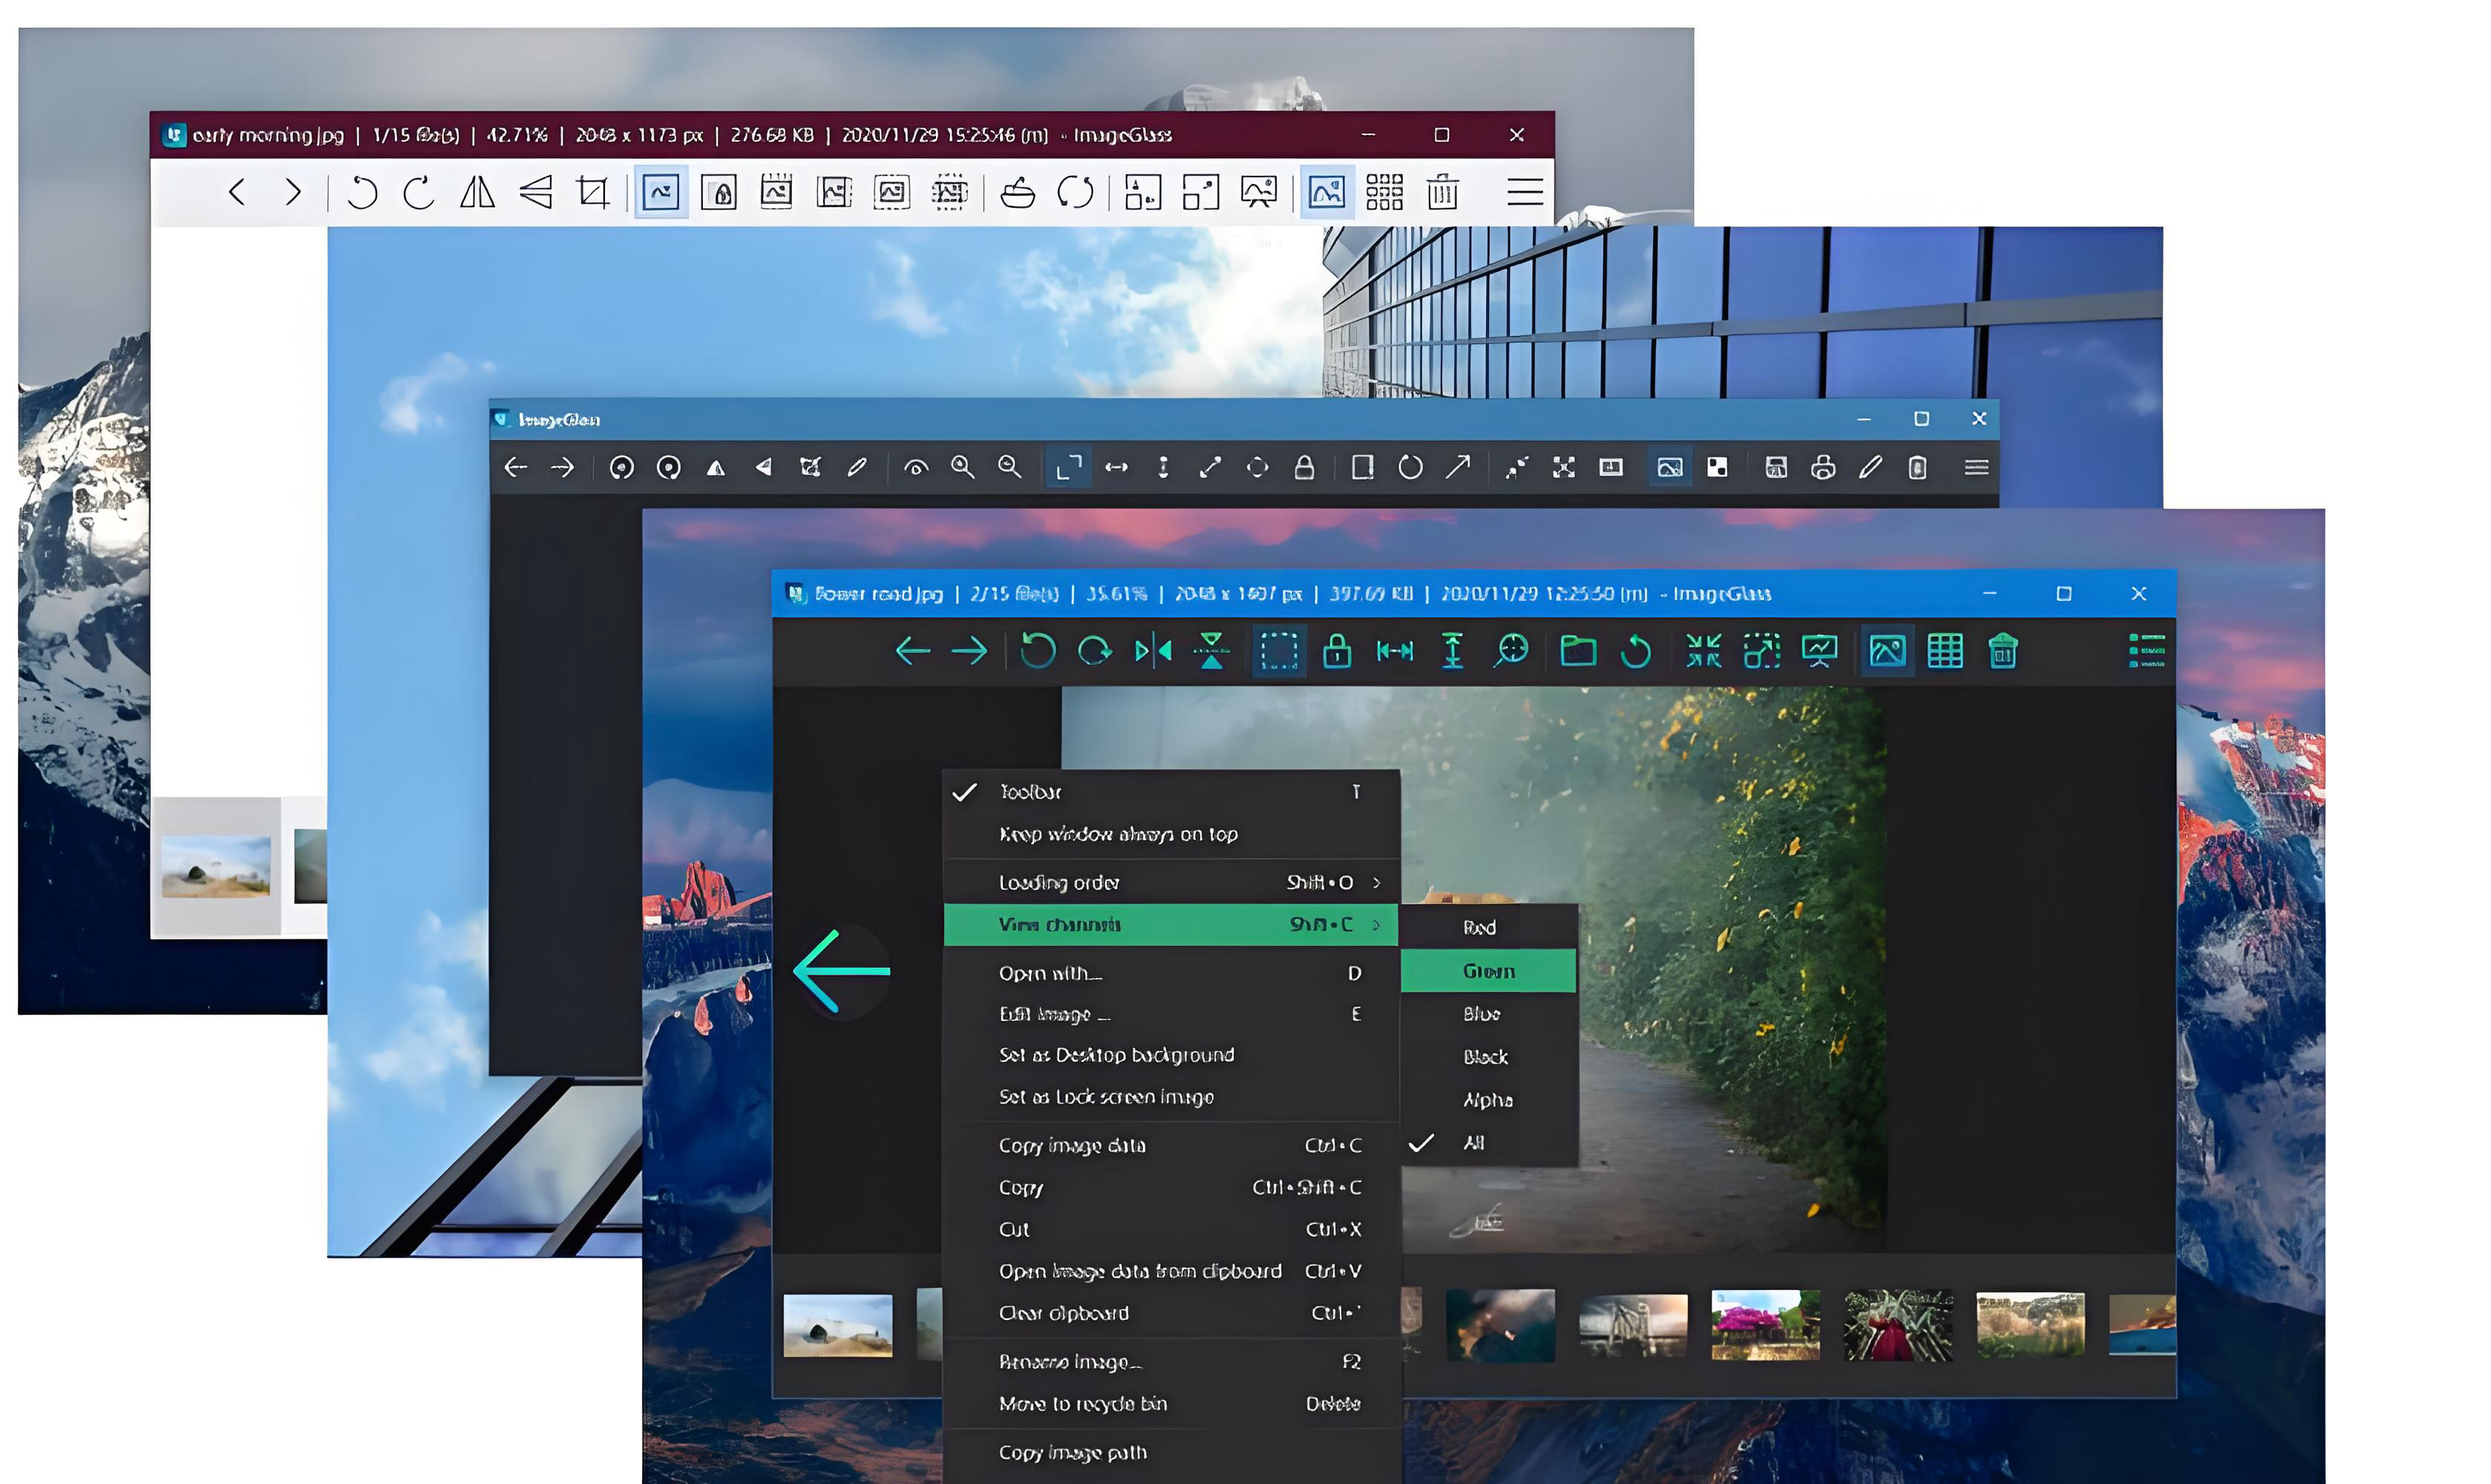Toggle Keep window always on top
Viewport: 2491px width, 1484px height.
[1117, 835]
